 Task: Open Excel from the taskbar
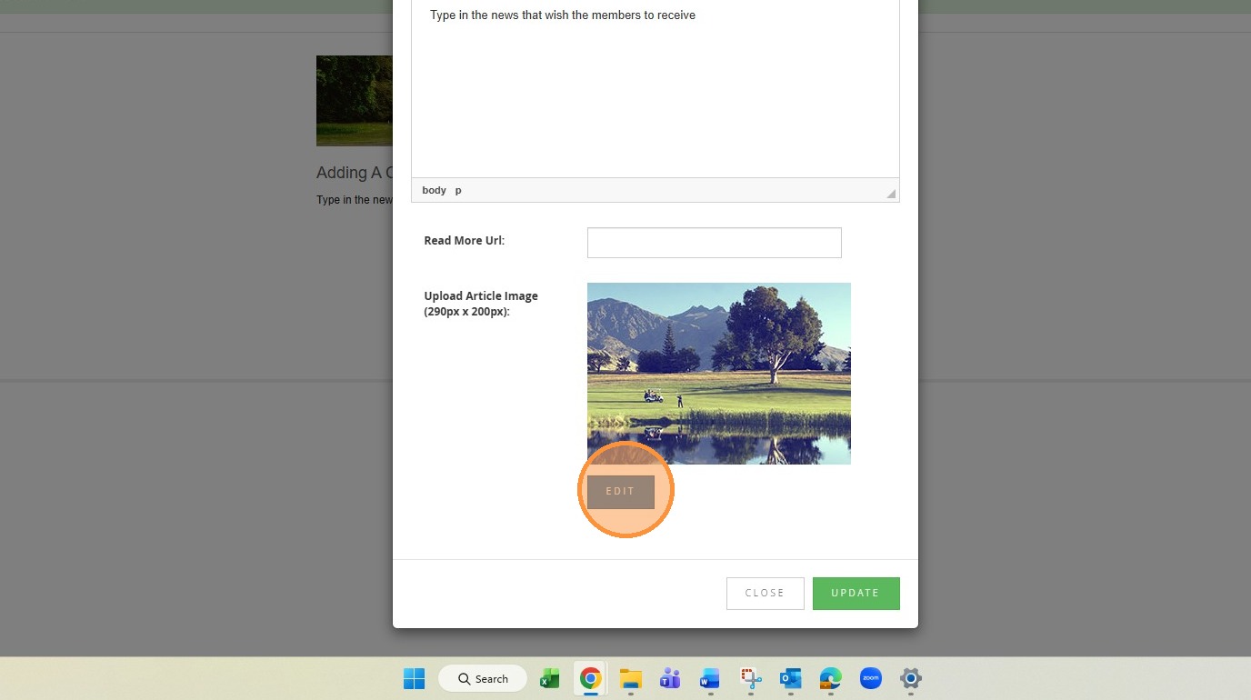click(549, 679)
